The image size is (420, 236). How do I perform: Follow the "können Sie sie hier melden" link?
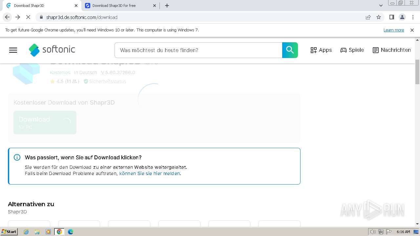(x=150, y=173)
